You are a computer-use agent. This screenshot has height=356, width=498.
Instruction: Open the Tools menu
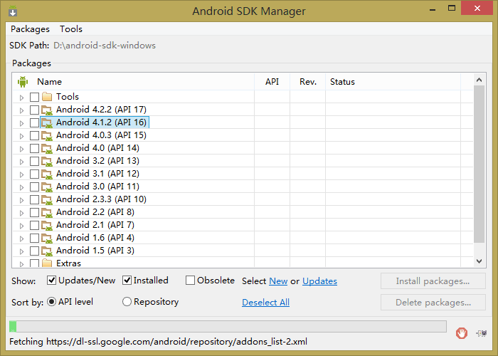click(71, 29)
